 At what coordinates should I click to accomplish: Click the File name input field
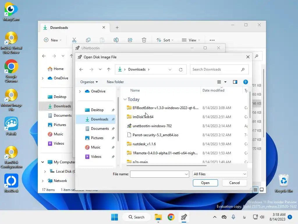157,174
